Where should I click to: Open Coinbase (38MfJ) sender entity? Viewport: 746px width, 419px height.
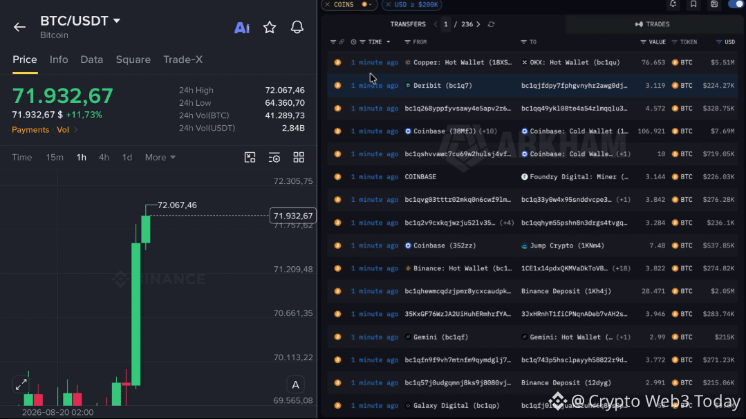[x=440, y=131]
